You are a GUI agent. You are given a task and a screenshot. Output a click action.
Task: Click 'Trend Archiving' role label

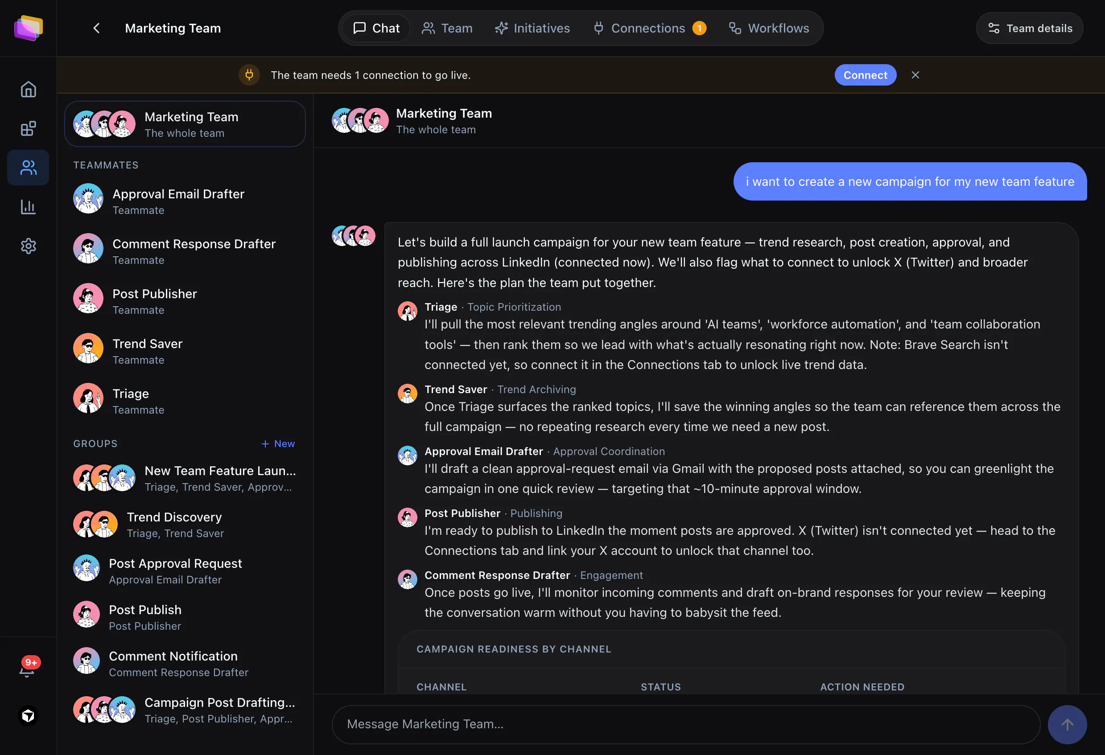point(536,389)
